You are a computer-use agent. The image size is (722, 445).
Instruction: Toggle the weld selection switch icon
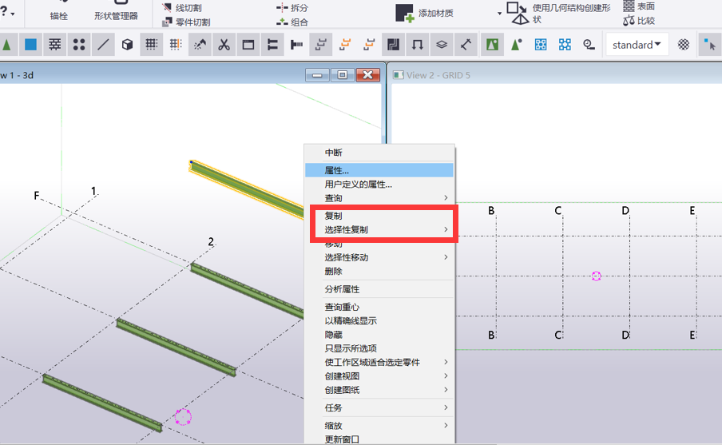(x=200, y=45)
